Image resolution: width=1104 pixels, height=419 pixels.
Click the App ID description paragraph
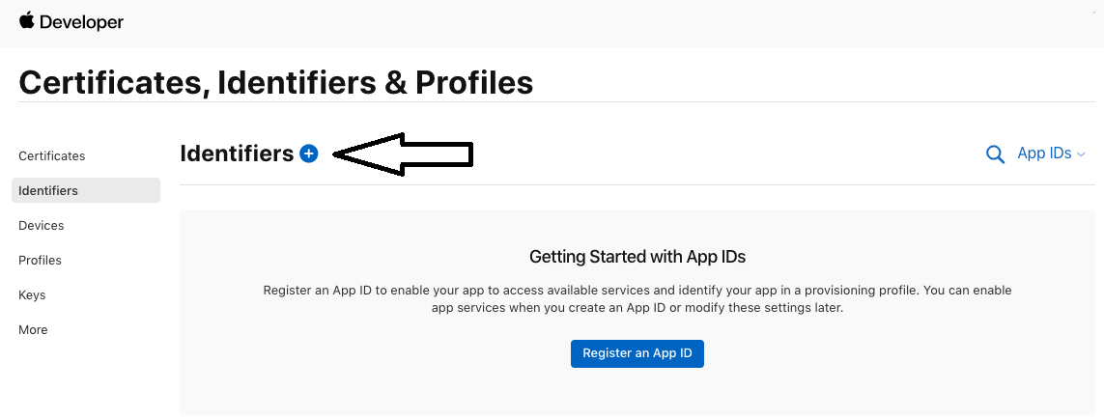point(637,298)
